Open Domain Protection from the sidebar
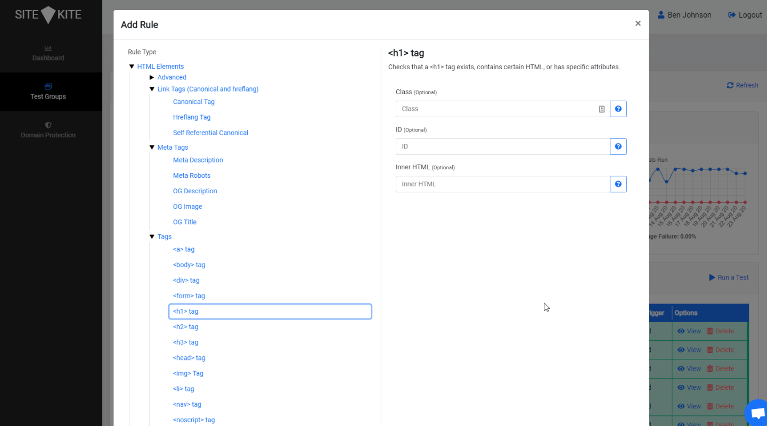The image size is (767, 426). coord(51,130)
